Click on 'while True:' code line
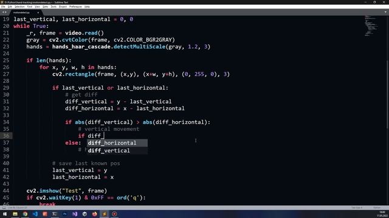The image size is (389, 218). [31, 26]
